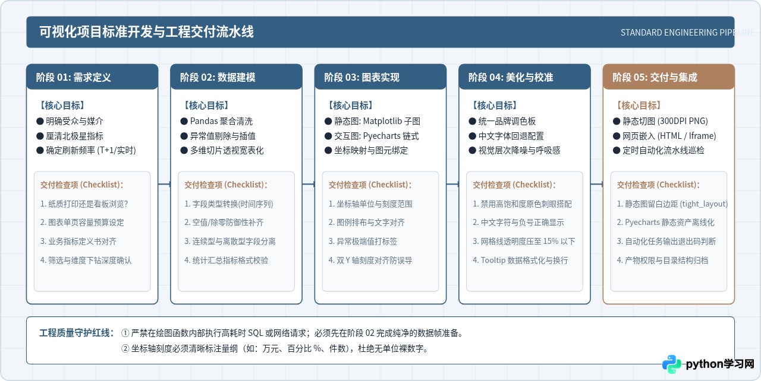The width and height of the screenshot is (761, 381).
Task: Click rule ① about 严禁在绘图函数内部执行高耗时 SQL
Action: 292,334
